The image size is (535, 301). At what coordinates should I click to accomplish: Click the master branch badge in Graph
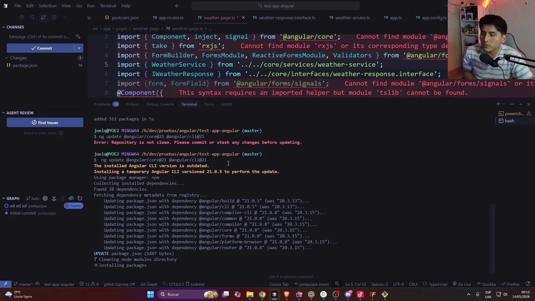coord(74,206)
